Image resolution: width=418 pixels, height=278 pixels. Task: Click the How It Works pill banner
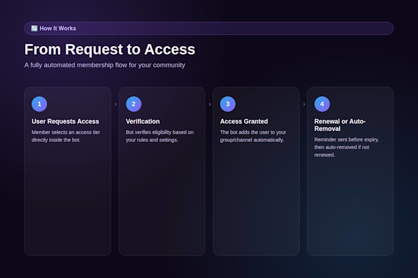pyautogui.click(x=209, y=28)
